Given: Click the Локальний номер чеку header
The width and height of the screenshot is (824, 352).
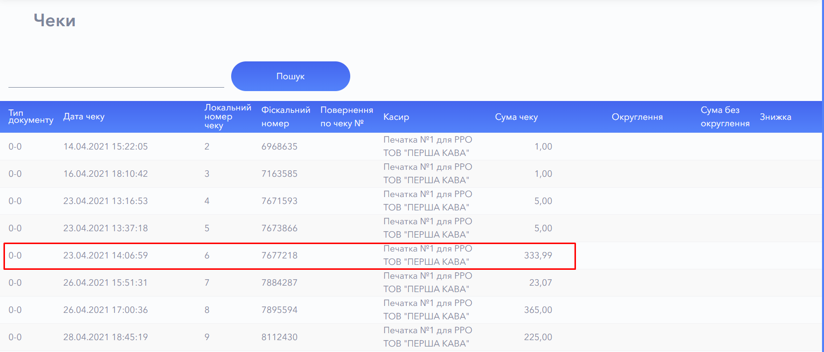Looking at the screenshot, I should [x=228, y=116].
